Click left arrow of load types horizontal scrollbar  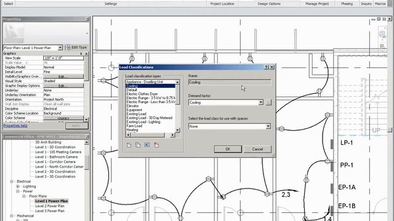(x=128, y=135)
